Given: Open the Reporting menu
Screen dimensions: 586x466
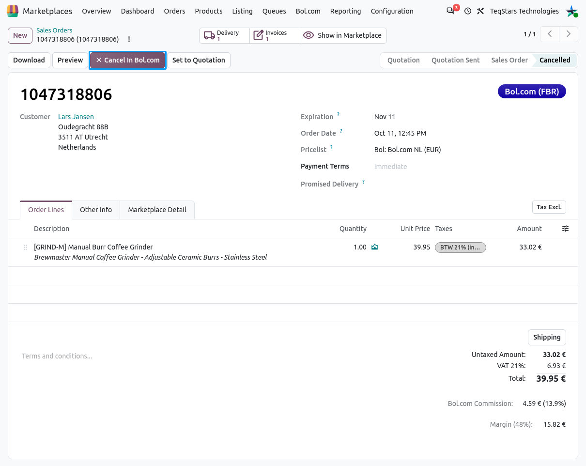Looking at the screenshot, I should tap(345, 11).
